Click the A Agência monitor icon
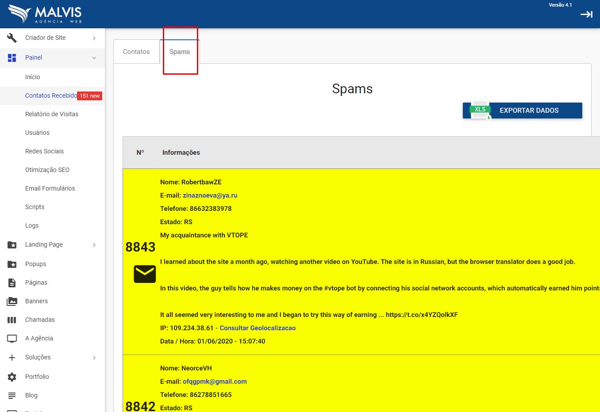 pyautogui.click(x=12, y=339)
